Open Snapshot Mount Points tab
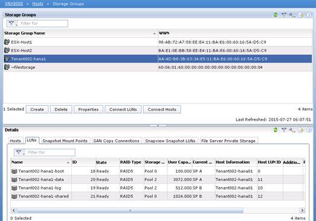 pyautogui.click(x=65, y=141)
